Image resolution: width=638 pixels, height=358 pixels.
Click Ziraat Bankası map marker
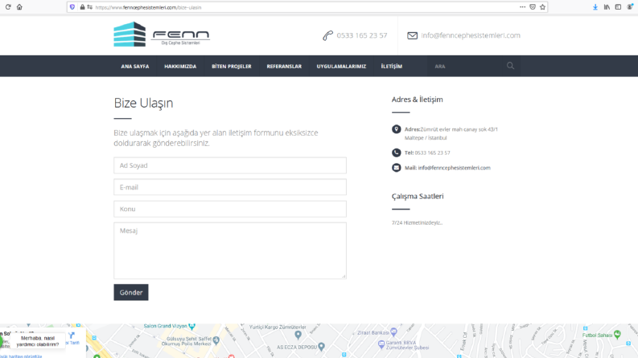coord(394,332)
